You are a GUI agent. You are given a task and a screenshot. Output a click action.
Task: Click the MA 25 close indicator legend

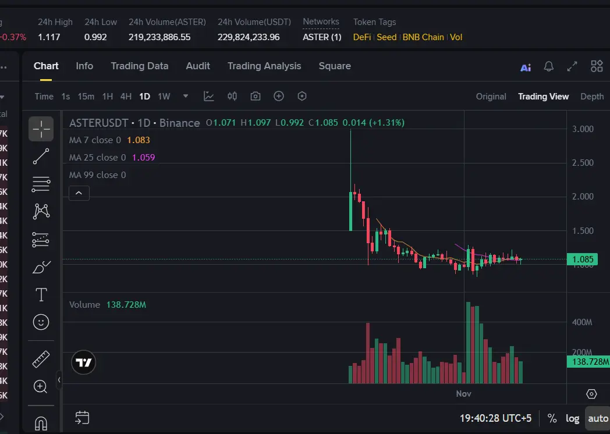112,158
